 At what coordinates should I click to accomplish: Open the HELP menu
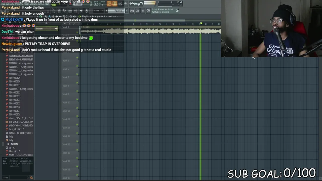(47, 4)
